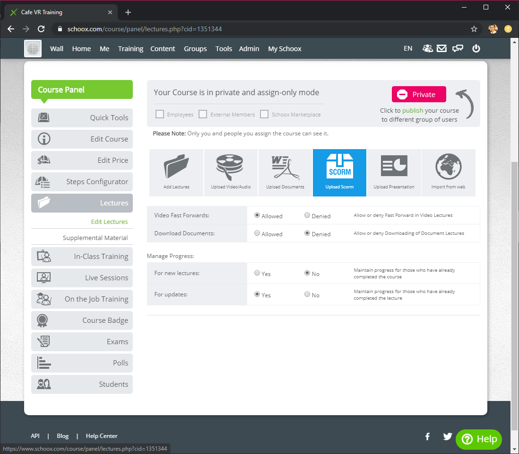Click the browser address bar URL
The image size is (519, 454).
pyautogui.click(x=144, y=29)
